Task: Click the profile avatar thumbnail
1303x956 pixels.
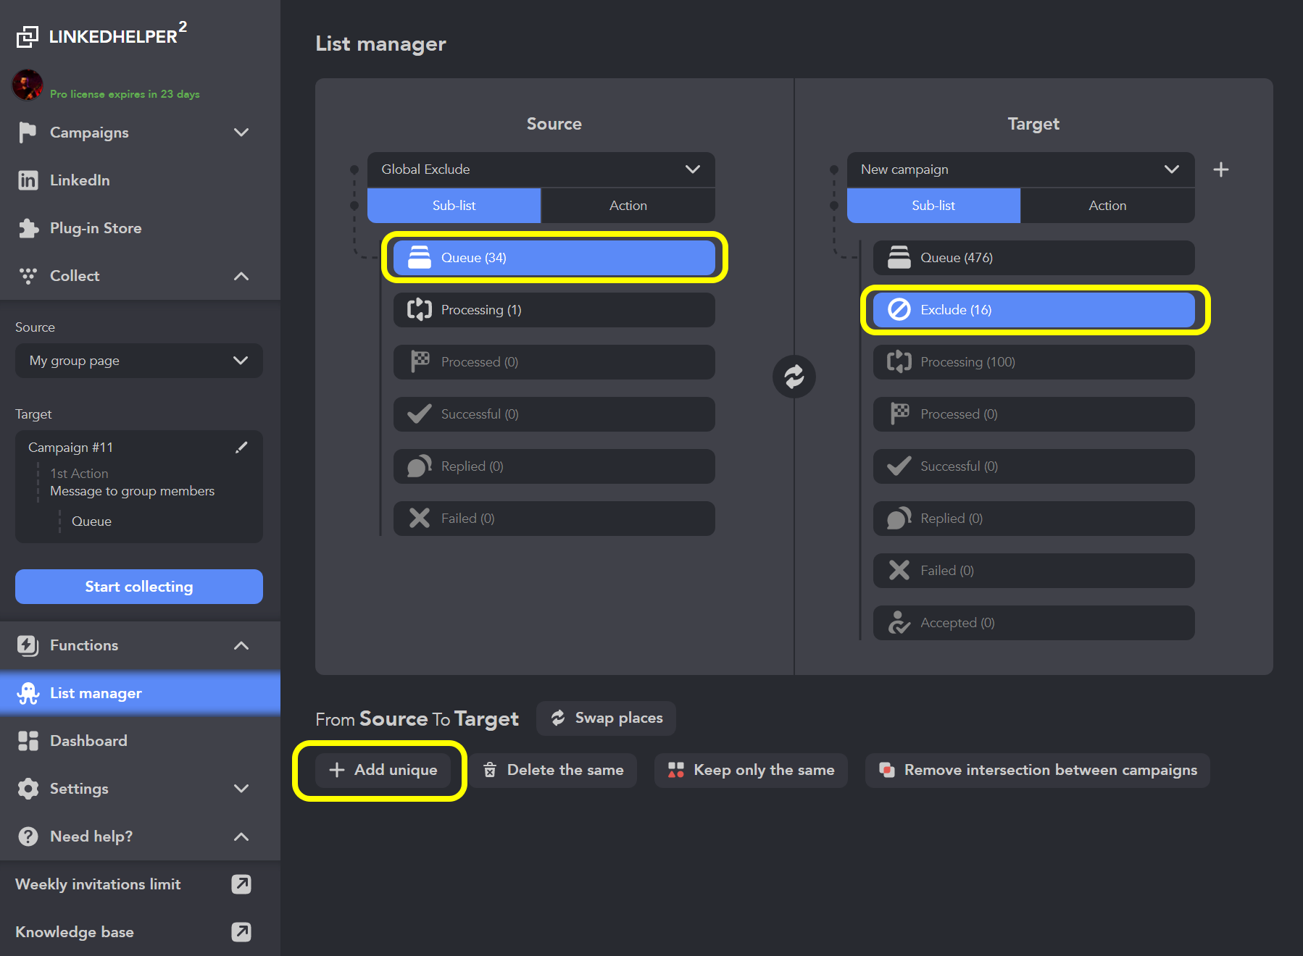Action: tap(28, 85)
